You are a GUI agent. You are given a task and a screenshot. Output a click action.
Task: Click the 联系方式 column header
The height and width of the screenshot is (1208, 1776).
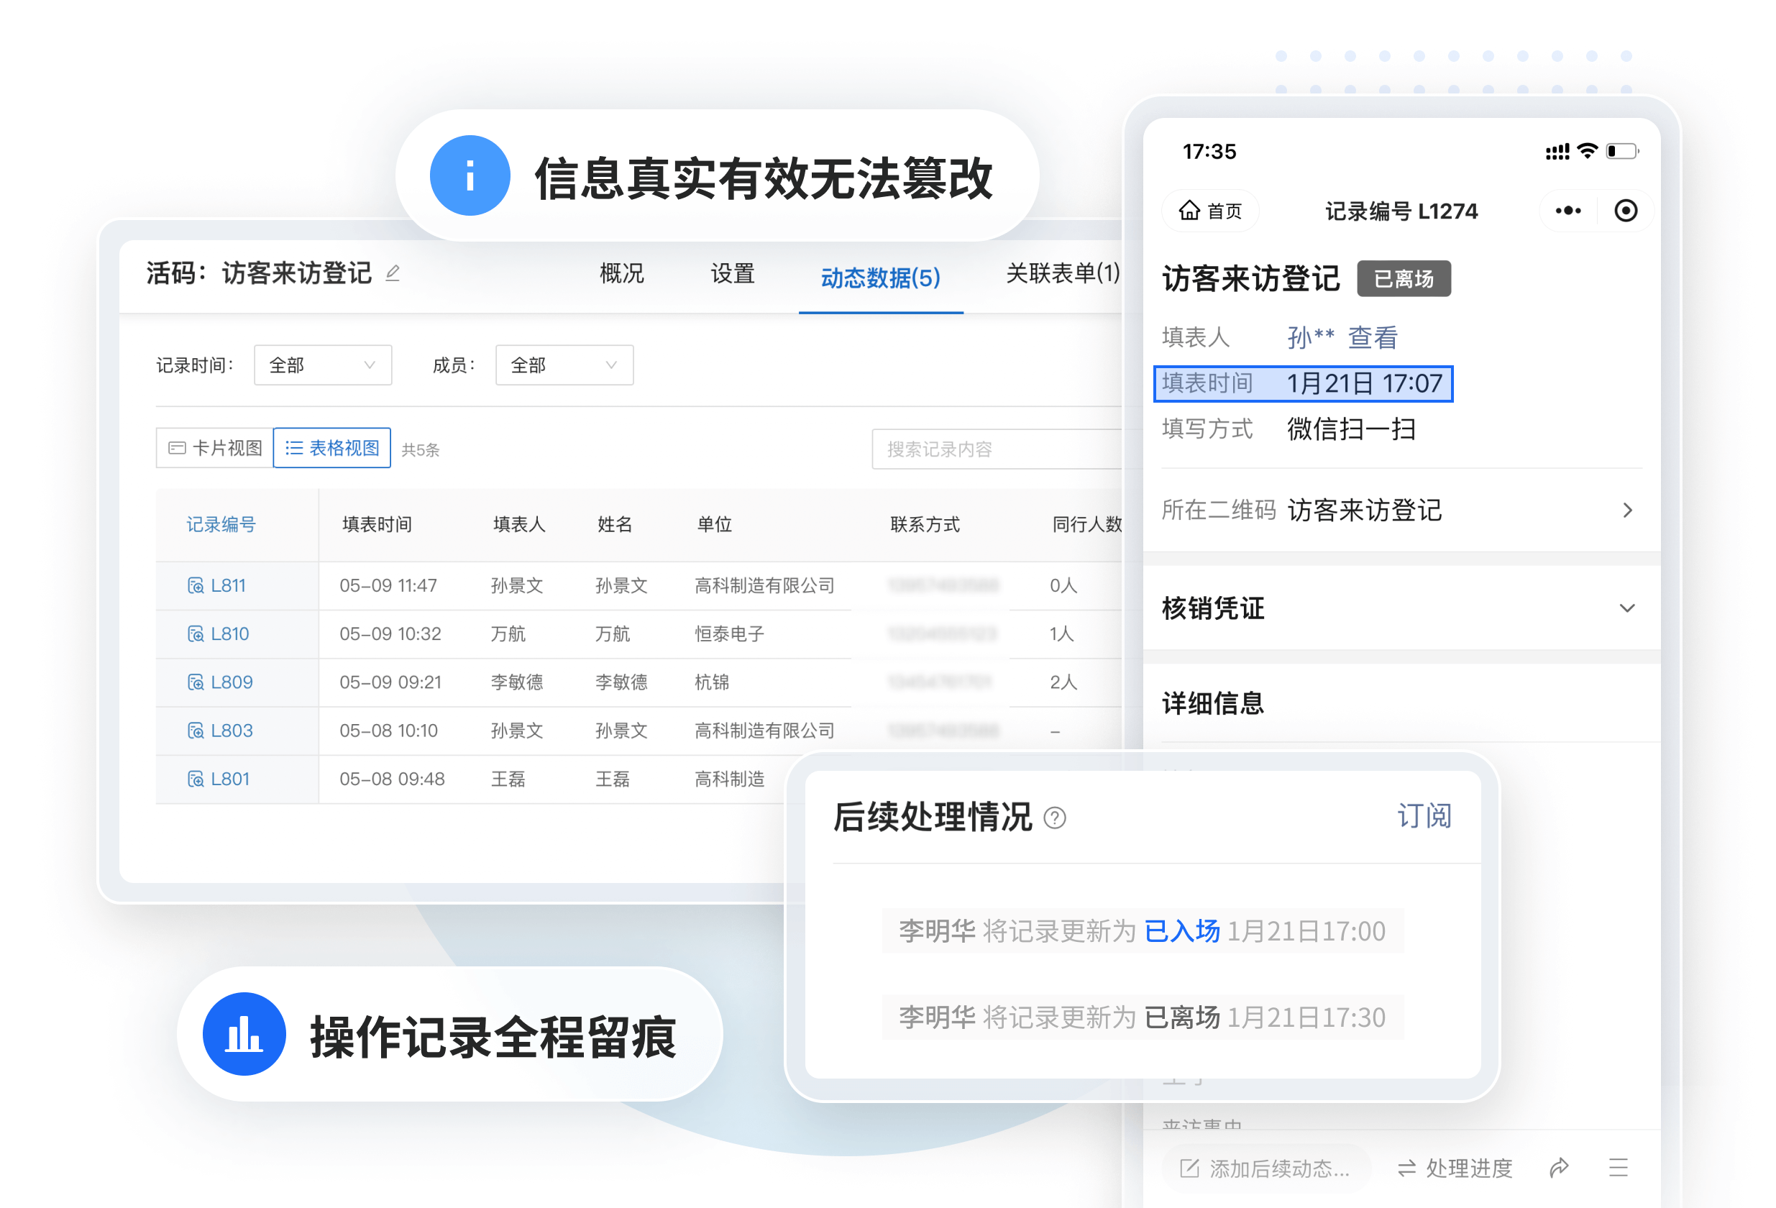point(925,524)
